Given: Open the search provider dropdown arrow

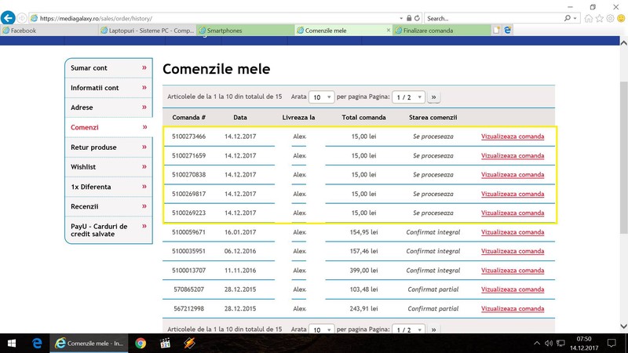Looking at the screenshot, I should click(575, 18).
